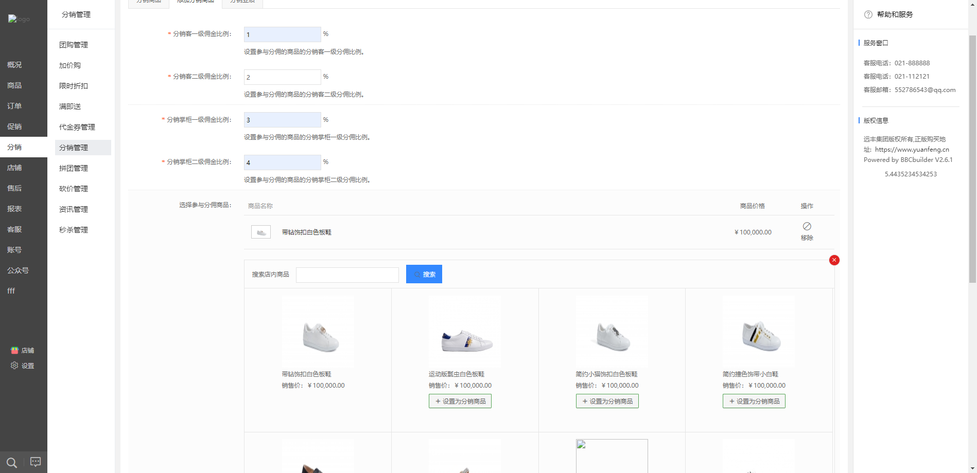The image size is (977, 473).
Task: Click the 商品价格 column header
Action: click(752, 206)
